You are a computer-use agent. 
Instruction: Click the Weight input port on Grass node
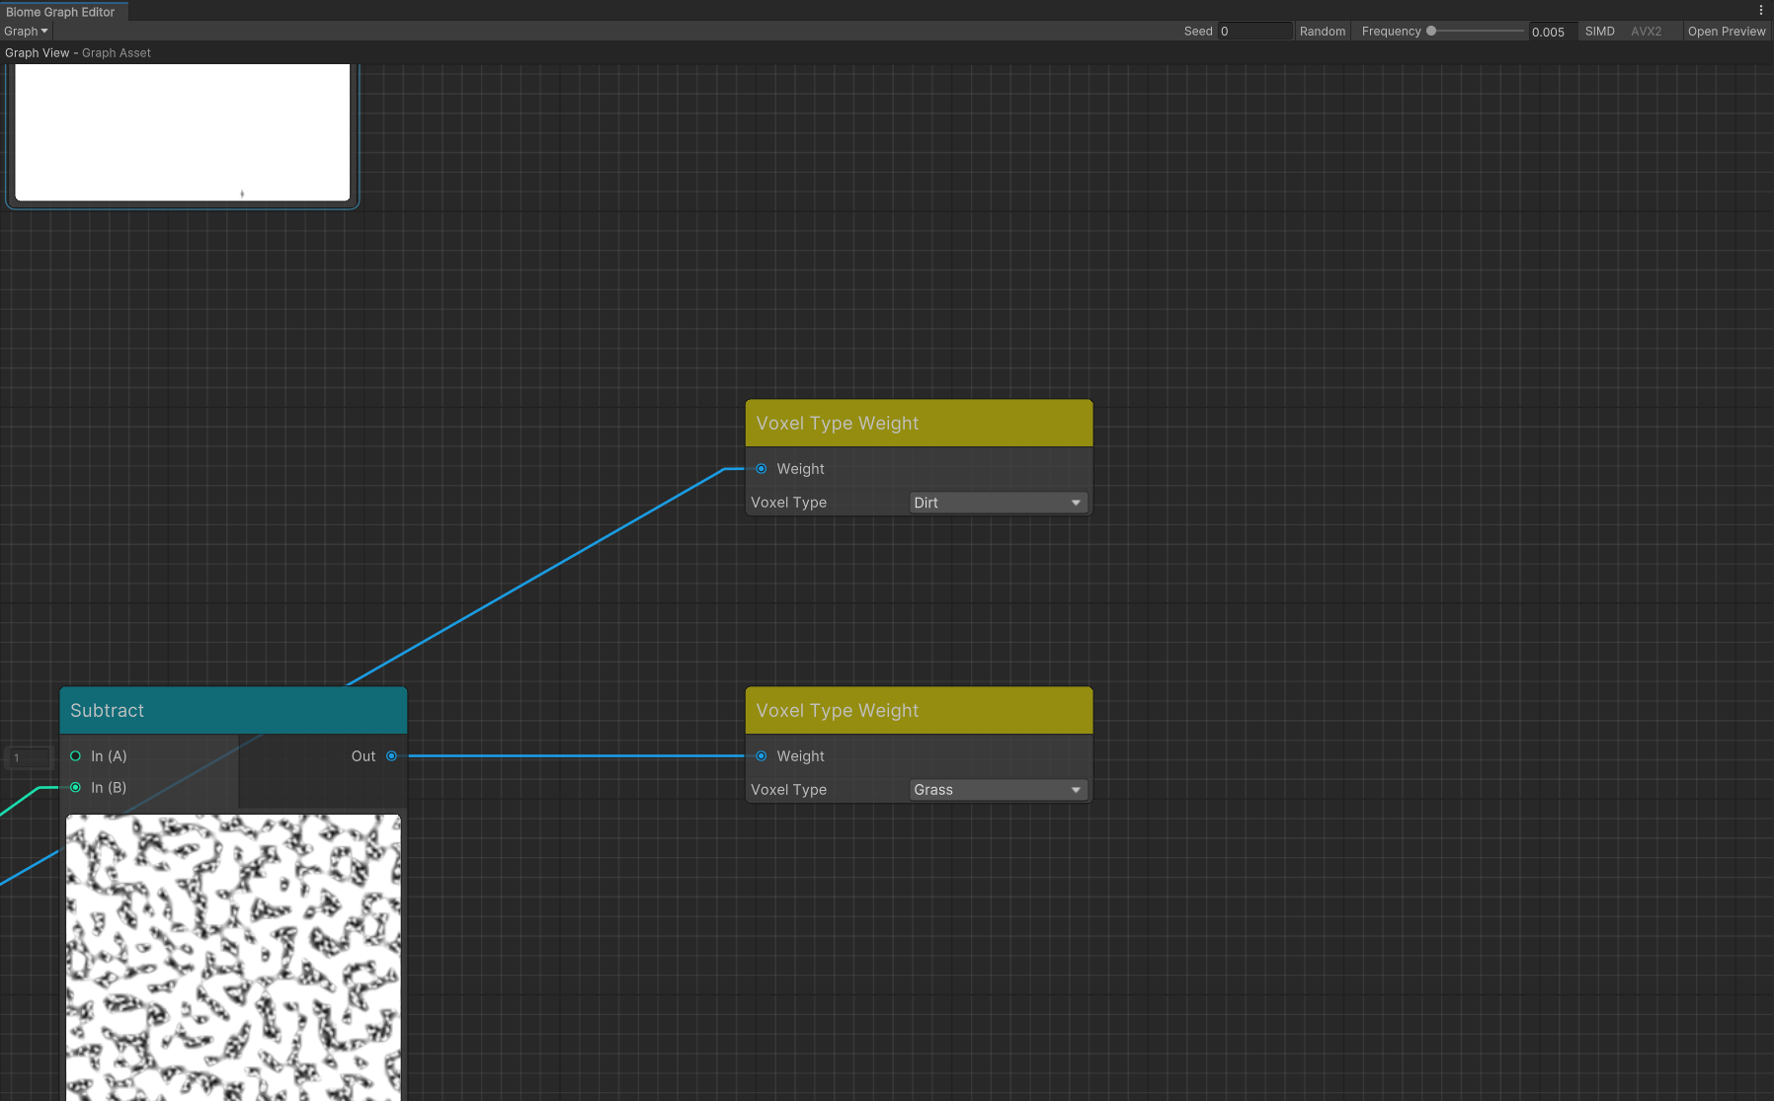[x=761, y=756]
